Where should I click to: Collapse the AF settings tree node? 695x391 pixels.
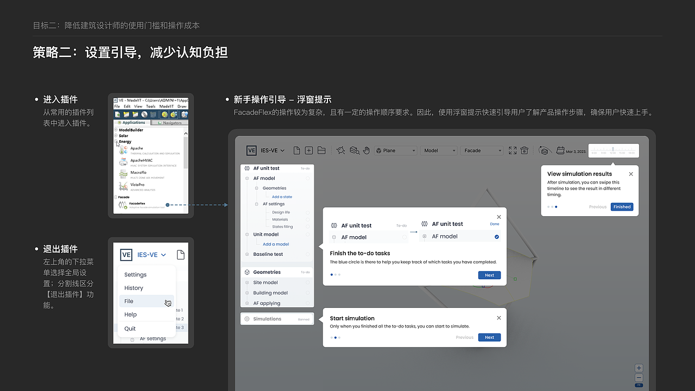coord(257,204)
